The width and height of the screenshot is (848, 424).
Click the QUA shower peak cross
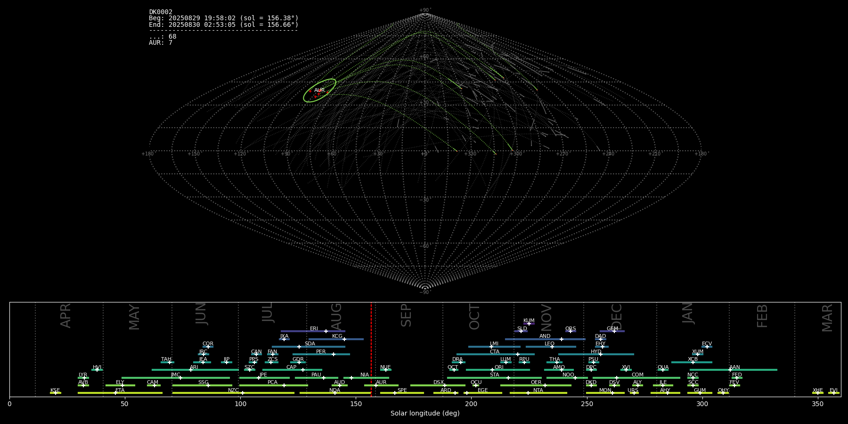click(x=663, y=370)
